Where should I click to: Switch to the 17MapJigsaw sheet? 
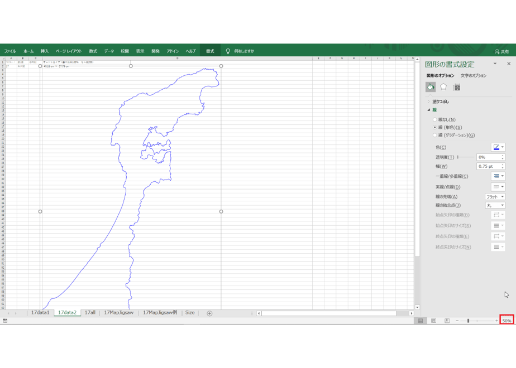pyautogui.click(x=119, y=313)
